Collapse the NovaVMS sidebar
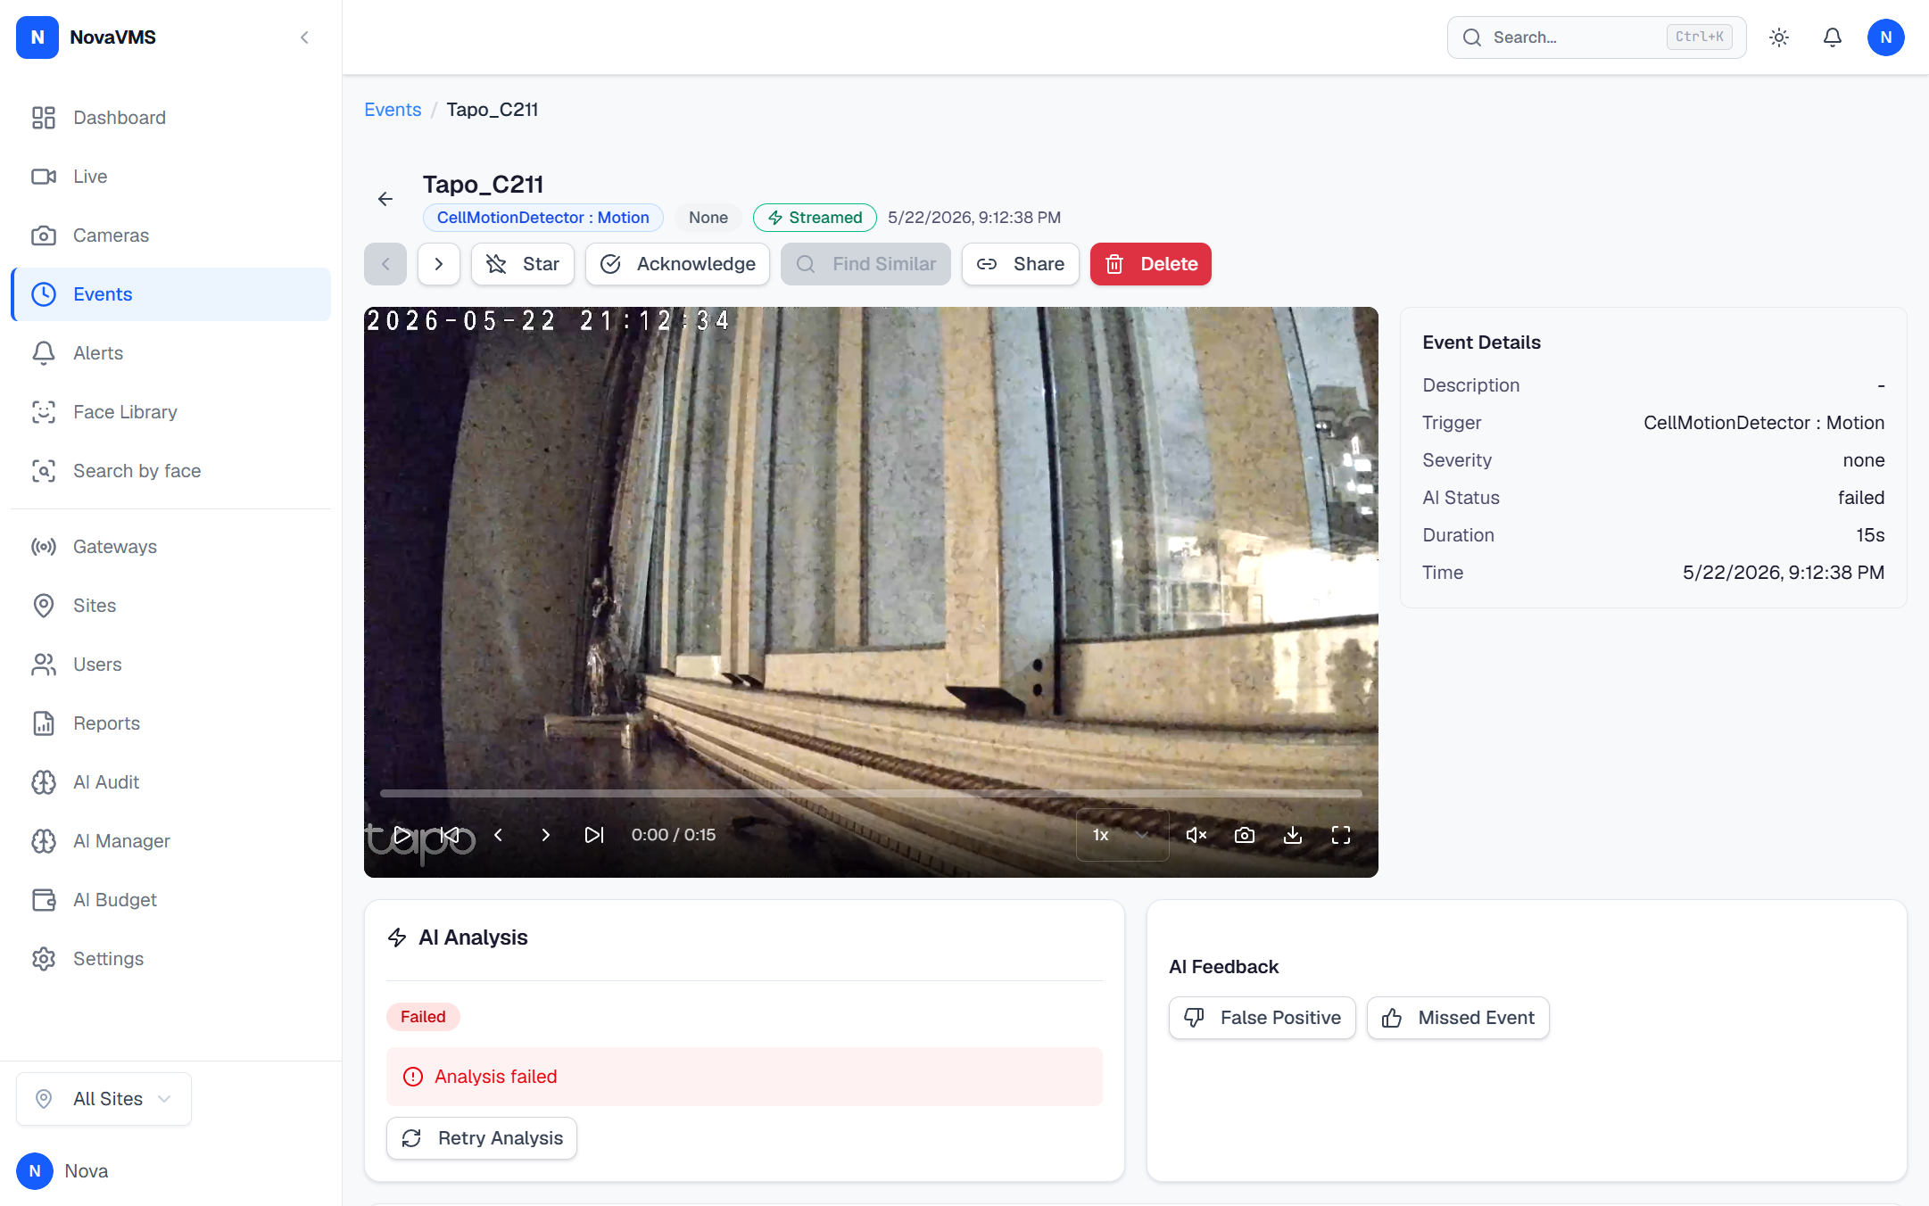This screenshot has width=1929, height=1206. 304,37
